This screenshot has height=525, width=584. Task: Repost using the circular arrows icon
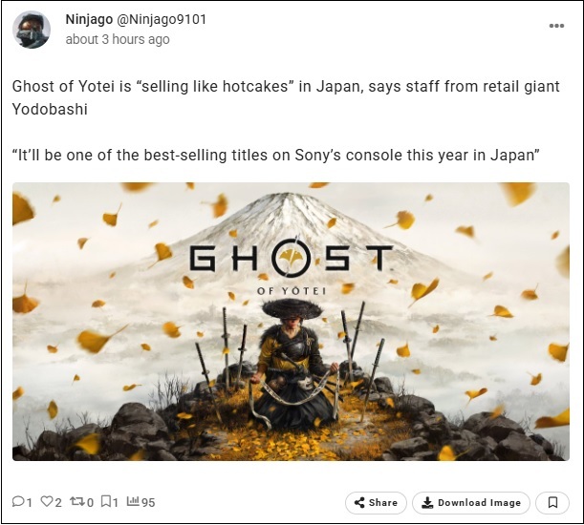(x=77, y=502)
